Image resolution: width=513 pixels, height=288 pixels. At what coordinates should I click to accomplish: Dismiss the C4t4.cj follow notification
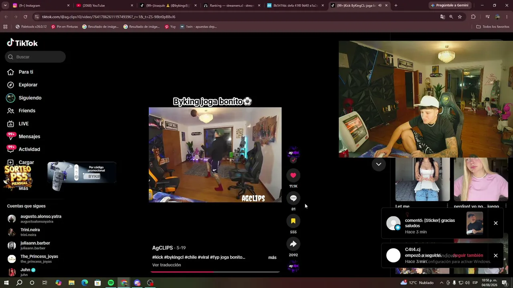click(x=496, y=256)
